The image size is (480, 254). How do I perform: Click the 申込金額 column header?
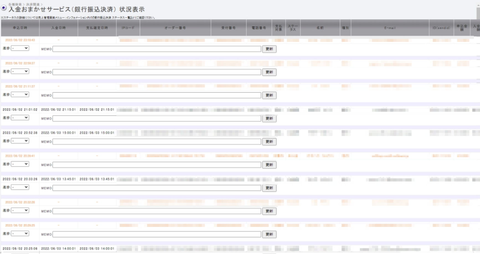click(x=462, y=28)
